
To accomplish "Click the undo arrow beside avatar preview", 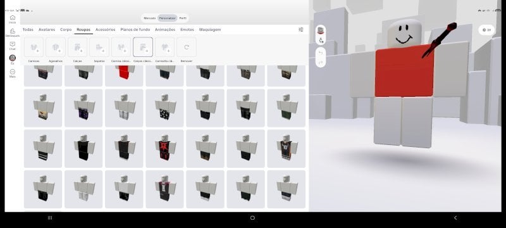I will [321, 53].
